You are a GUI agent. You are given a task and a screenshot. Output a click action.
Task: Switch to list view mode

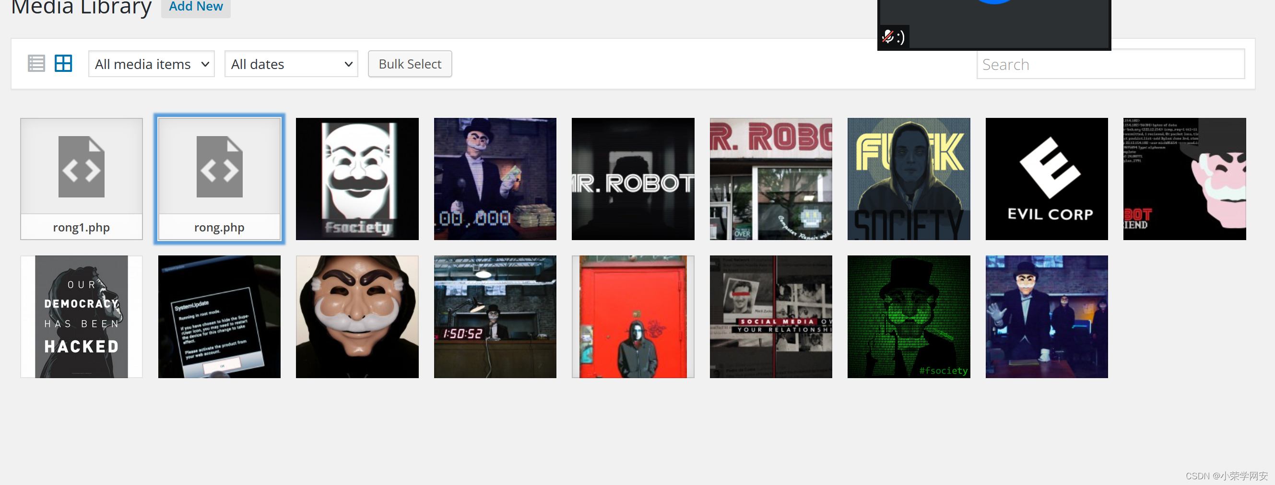[x=36, y=64]
